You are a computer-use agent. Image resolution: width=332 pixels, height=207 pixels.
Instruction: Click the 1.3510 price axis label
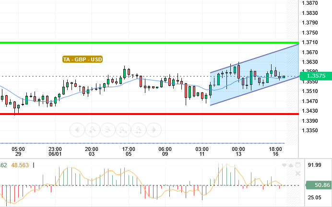point(310,91)
